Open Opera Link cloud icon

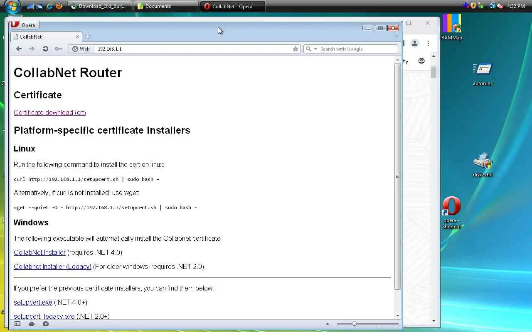[32, 324]
